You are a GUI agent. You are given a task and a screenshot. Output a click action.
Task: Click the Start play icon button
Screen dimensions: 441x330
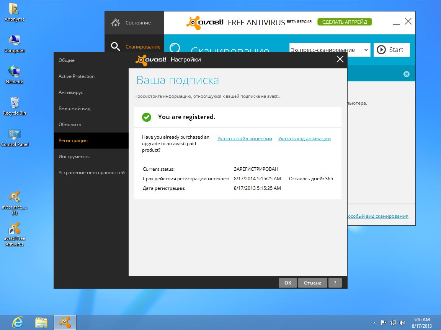392,50
